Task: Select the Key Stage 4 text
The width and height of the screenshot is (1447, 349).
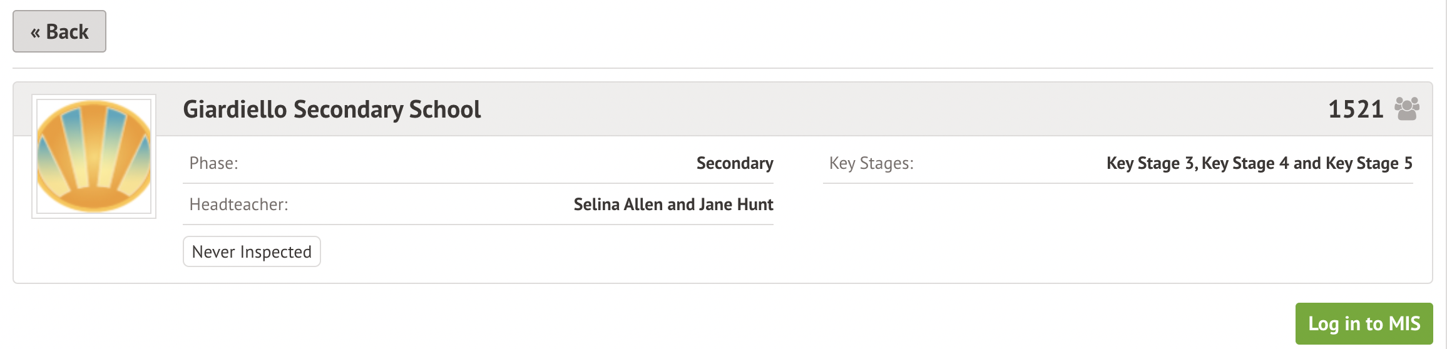Action: coord(1245,163)
